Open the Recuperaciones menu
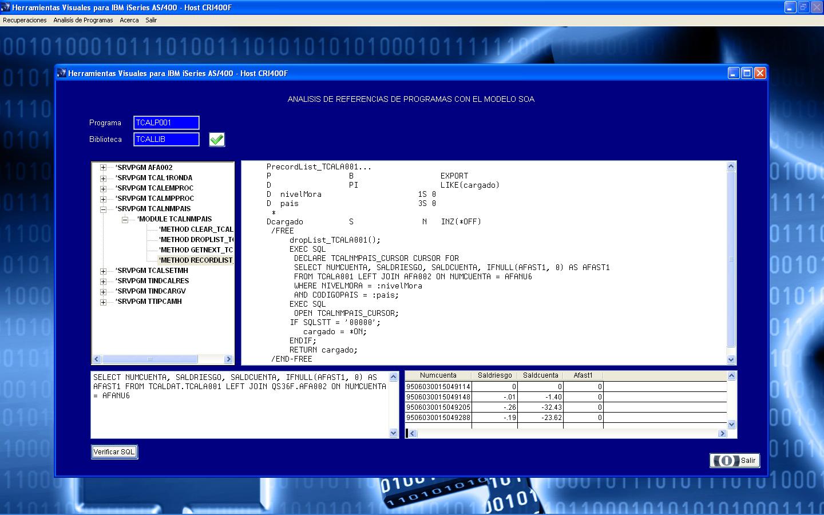This screenshot has height=515, width=824. pos(24,19)
